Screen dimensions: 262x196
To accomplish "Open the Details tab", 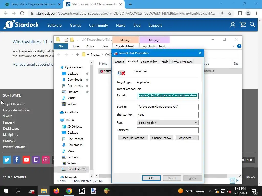I will click(x=164, y=62).
